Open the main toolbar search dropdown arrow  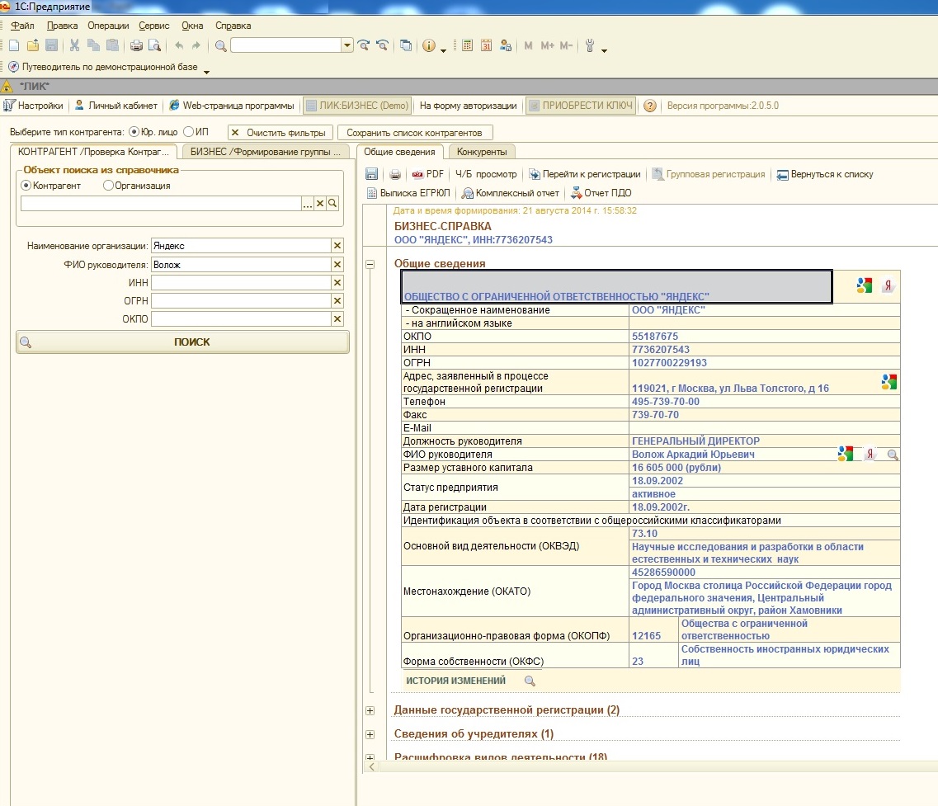[347, 45]
